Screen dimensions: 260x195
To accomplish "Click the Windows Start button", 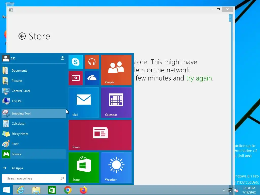I will pos(6,190).
